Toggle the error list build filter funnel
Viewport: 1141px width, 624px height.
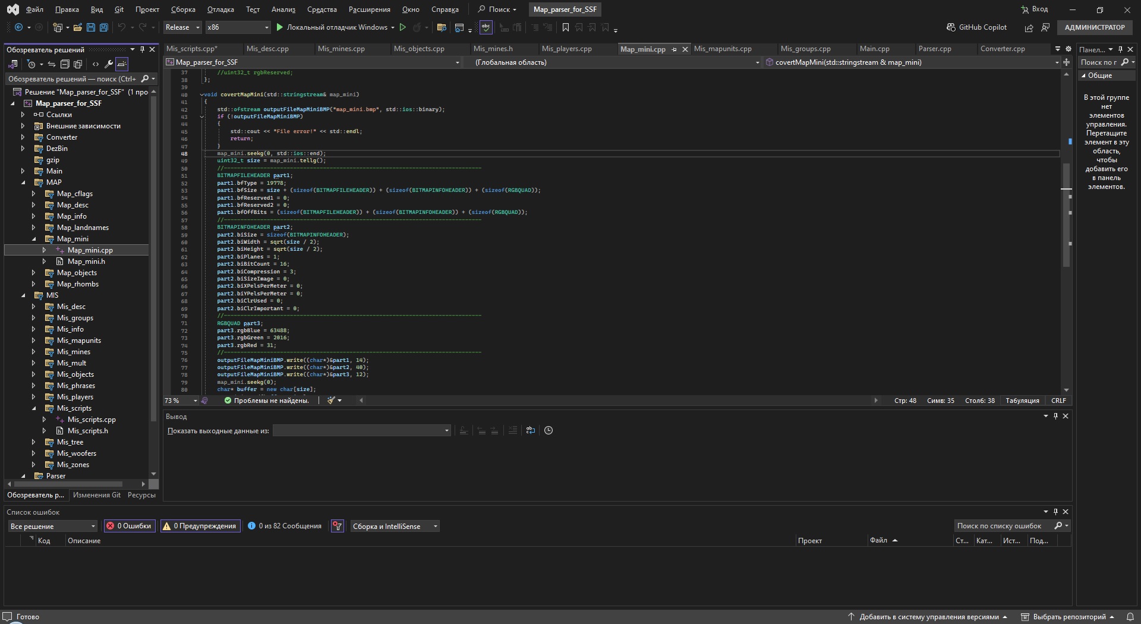(x=338, y=526)
